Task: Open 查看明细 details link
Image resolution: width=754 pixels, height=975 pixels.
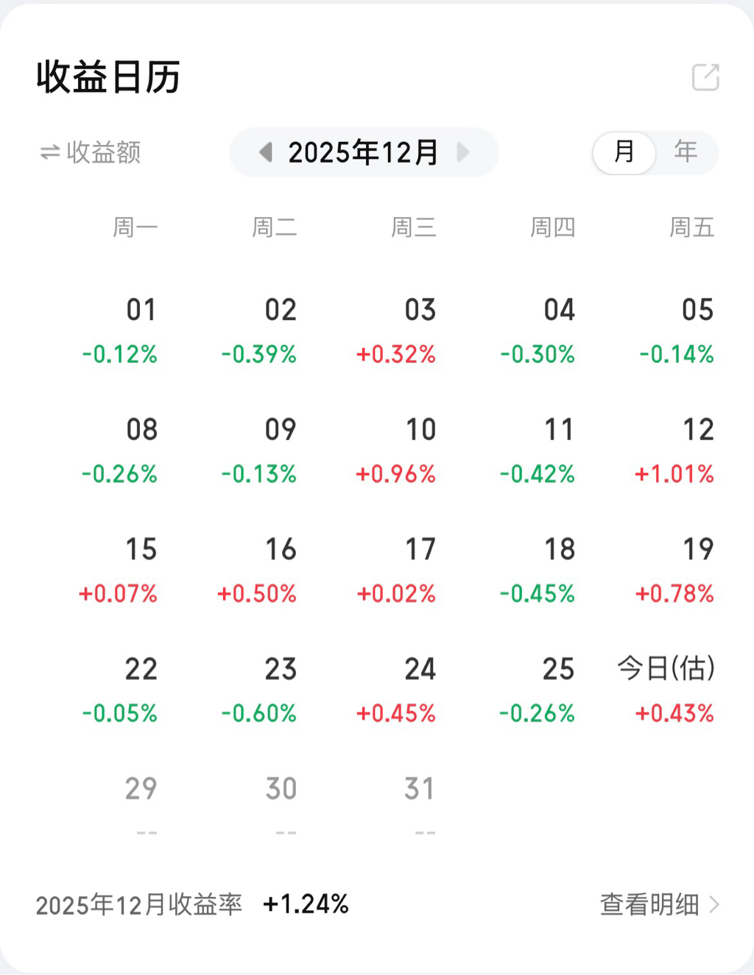Action: (649, 904)
